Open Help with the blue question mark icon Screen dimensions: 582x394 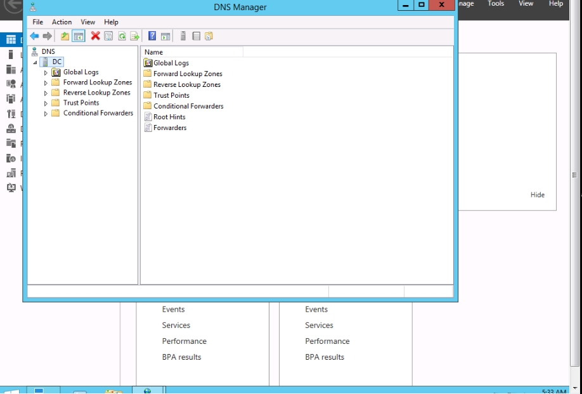coord(152,36)
